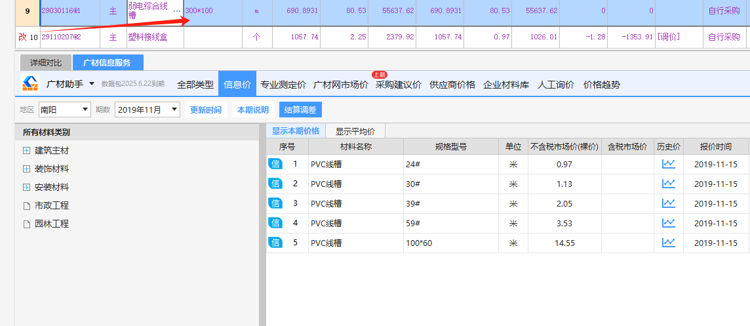The height and width of the screenshot is (326, 750).
Task: Click the 更新时间 button
Action: (x=206, y=110)
